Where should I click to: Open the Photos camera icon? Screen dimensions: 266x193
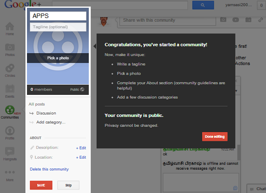[x=10, y=47]
